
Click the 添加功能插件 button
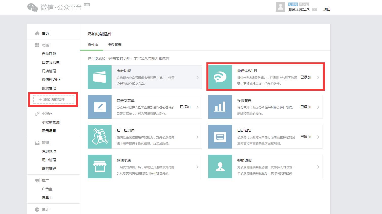point(53,99)
